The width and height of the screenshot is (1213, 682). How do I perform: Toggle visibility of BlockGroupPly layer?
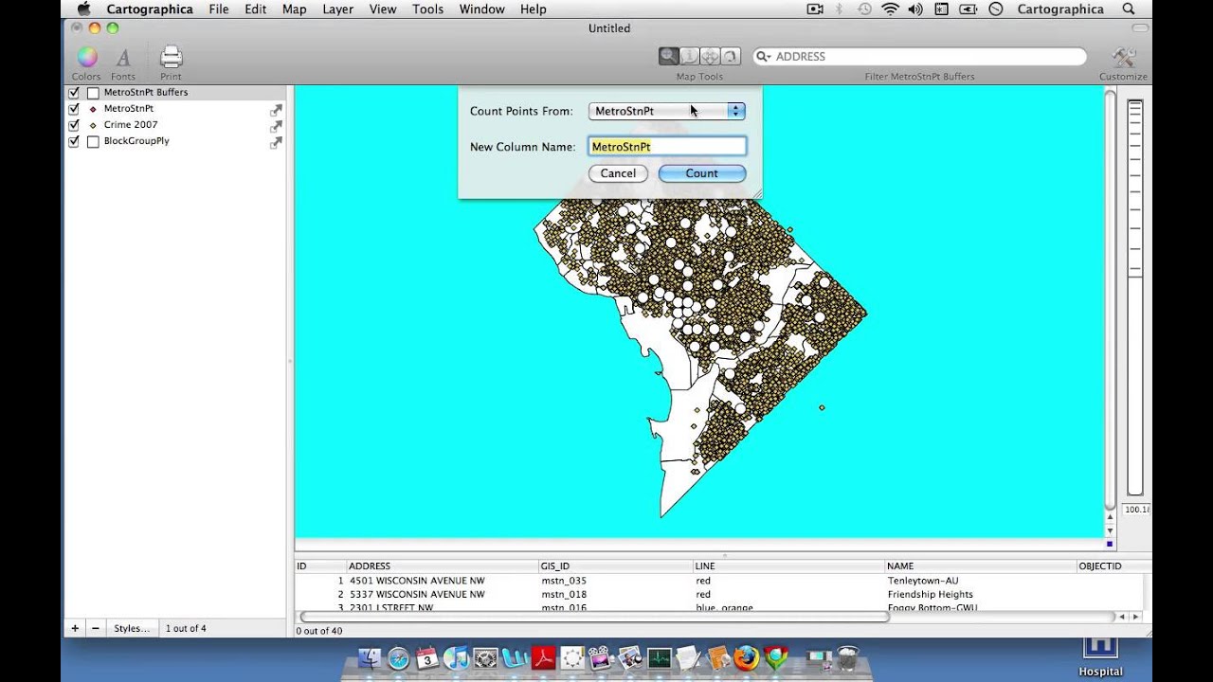point(74,141)
